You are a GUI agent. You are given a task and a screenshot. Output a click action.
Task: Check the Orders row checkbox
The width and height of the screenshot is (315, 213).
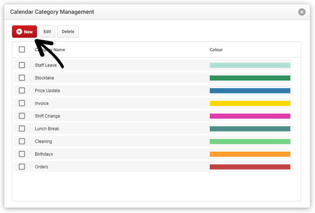22,166
